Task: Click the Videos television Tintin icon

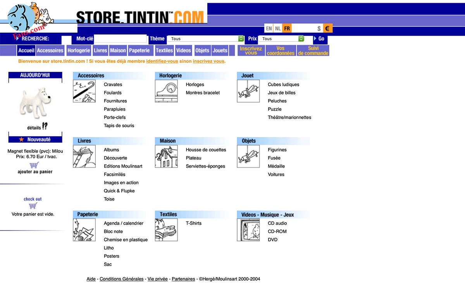Action: click(248, 230)
